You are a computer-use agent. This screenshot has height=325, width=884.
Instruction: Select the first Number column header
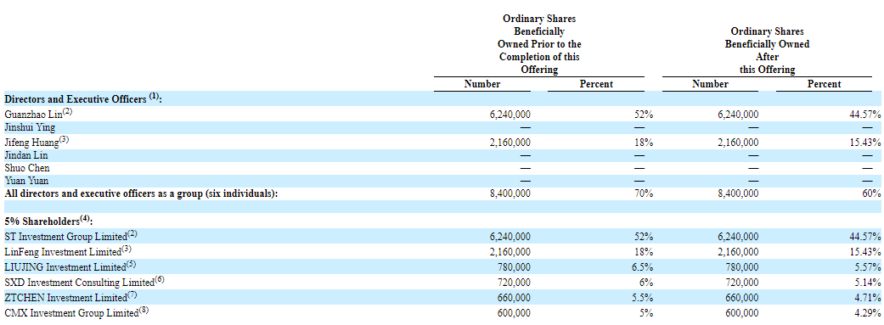482,84
